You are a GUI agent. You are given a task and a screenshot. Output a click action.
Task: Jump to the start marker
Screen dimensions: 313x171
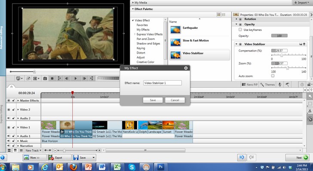[x=59, y=78]
